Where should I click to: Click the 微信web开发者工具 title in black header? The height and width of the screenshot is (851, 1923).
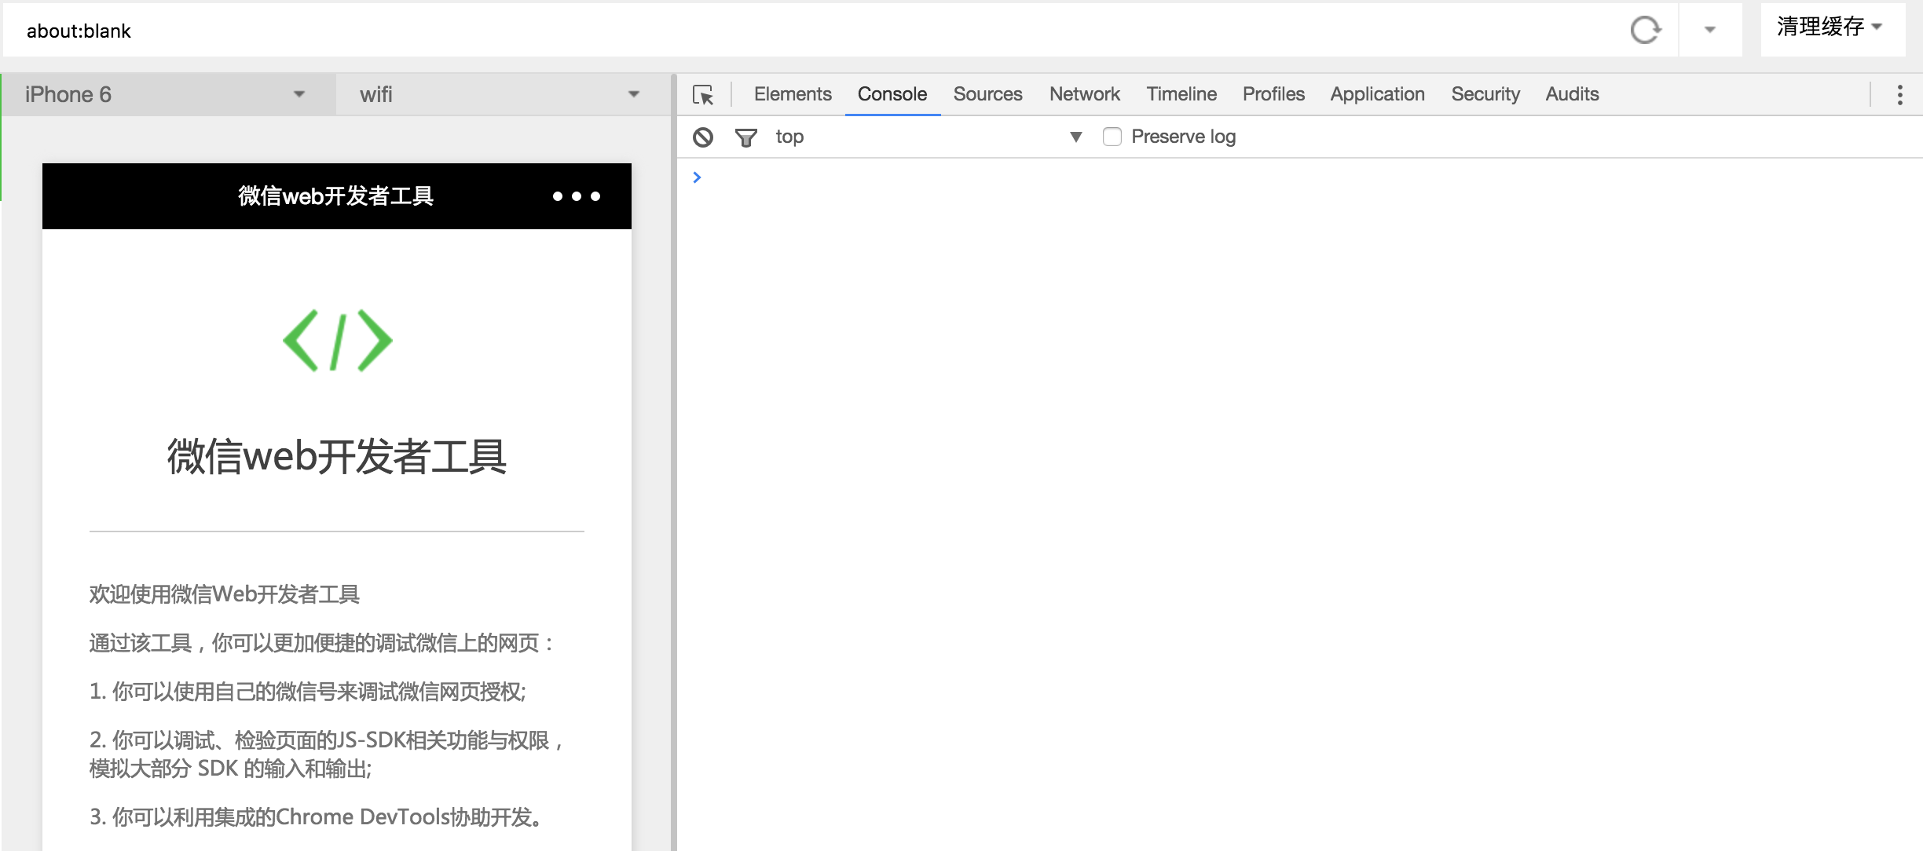pos(336,196)
